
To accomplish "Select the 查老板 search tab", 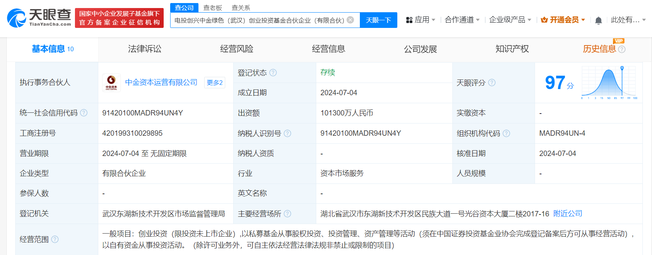I will (213, 8).
